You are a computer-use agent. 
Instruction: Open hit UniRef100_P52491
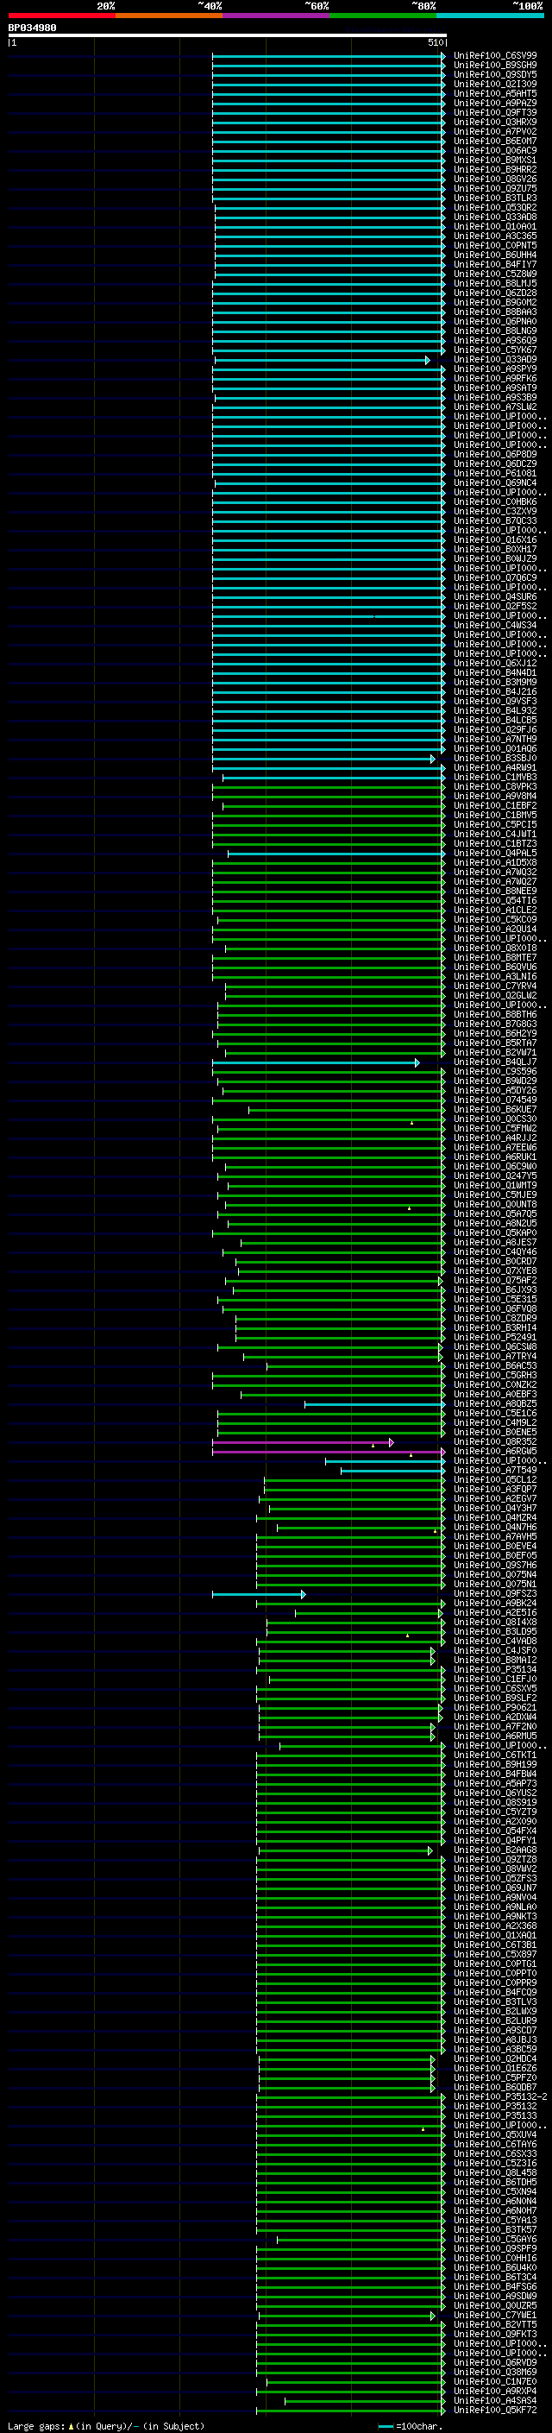pos(494,1338)
